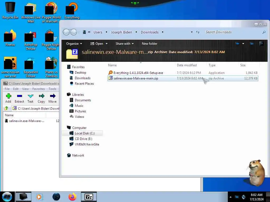Launch Firefox from the desktop
The width and height of the screenshot is (270, 202).
pyautogui.click(x=10, y=38)
